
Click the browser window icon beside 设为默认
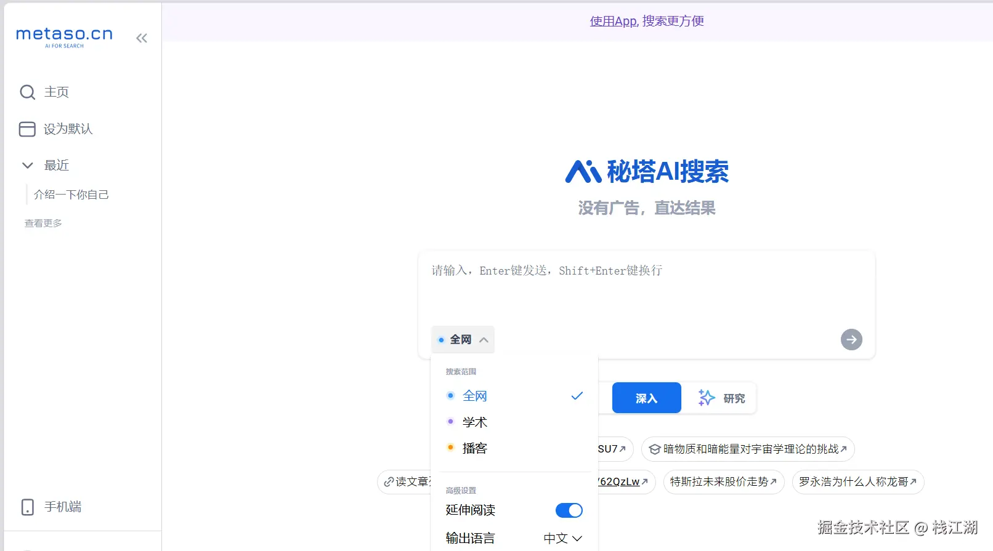tap(27, 129)
